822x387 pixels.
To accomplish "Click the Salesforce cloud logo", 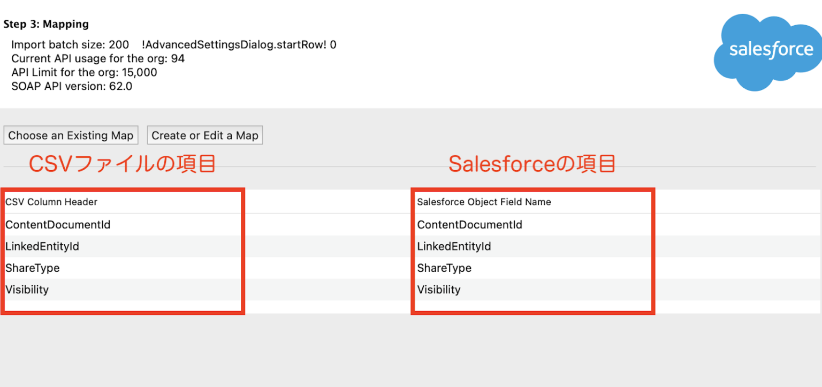I will point(767,49).
